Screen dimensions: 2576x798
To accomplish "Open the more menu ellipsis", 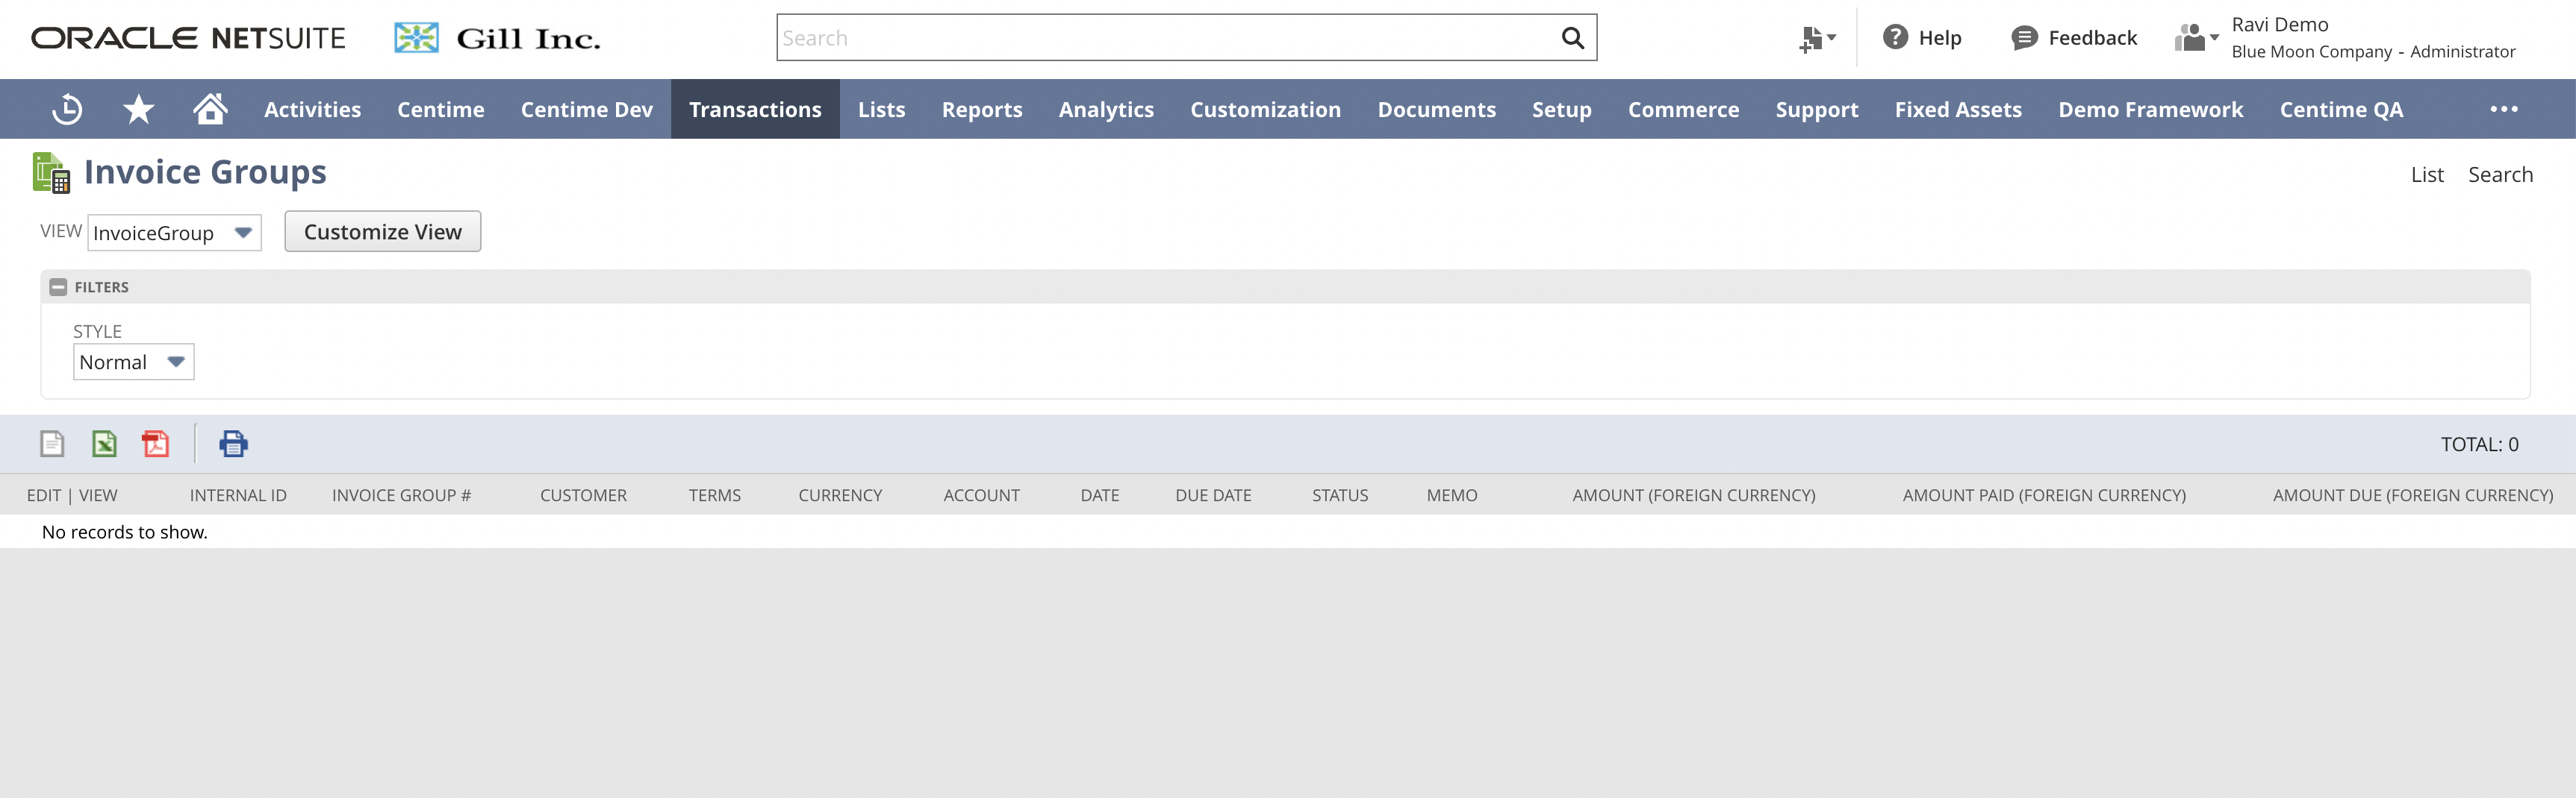I will (x=2504, y=109).
